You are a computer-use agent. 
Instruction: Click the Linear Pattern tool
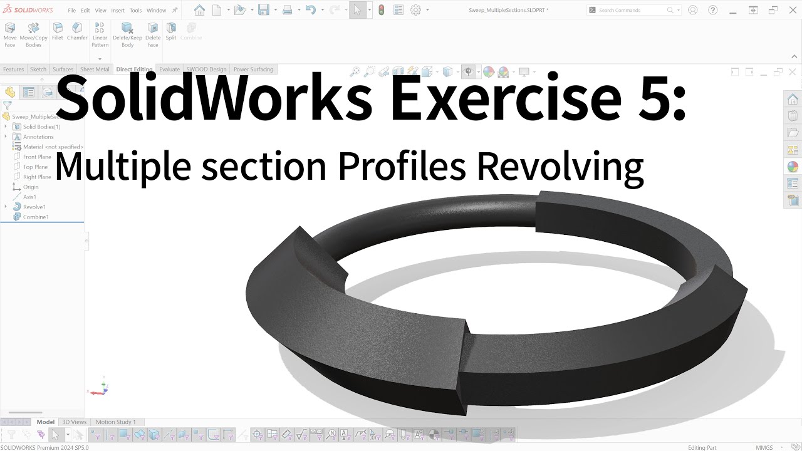tap(100, 35)
